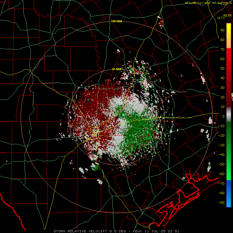The height and width of the screenshot is (233, 233).
Task: Click the 60 value on velocity scale
Action: 222,59
